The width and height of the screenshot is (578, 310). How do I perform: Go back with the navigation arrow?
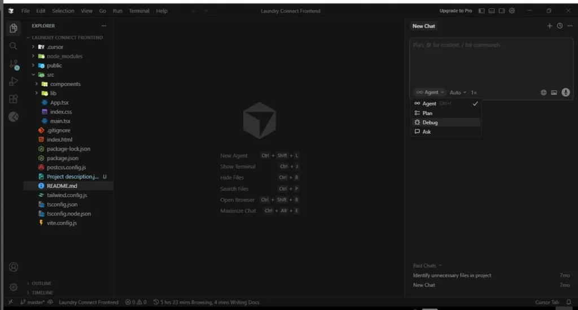click(194, 11)
